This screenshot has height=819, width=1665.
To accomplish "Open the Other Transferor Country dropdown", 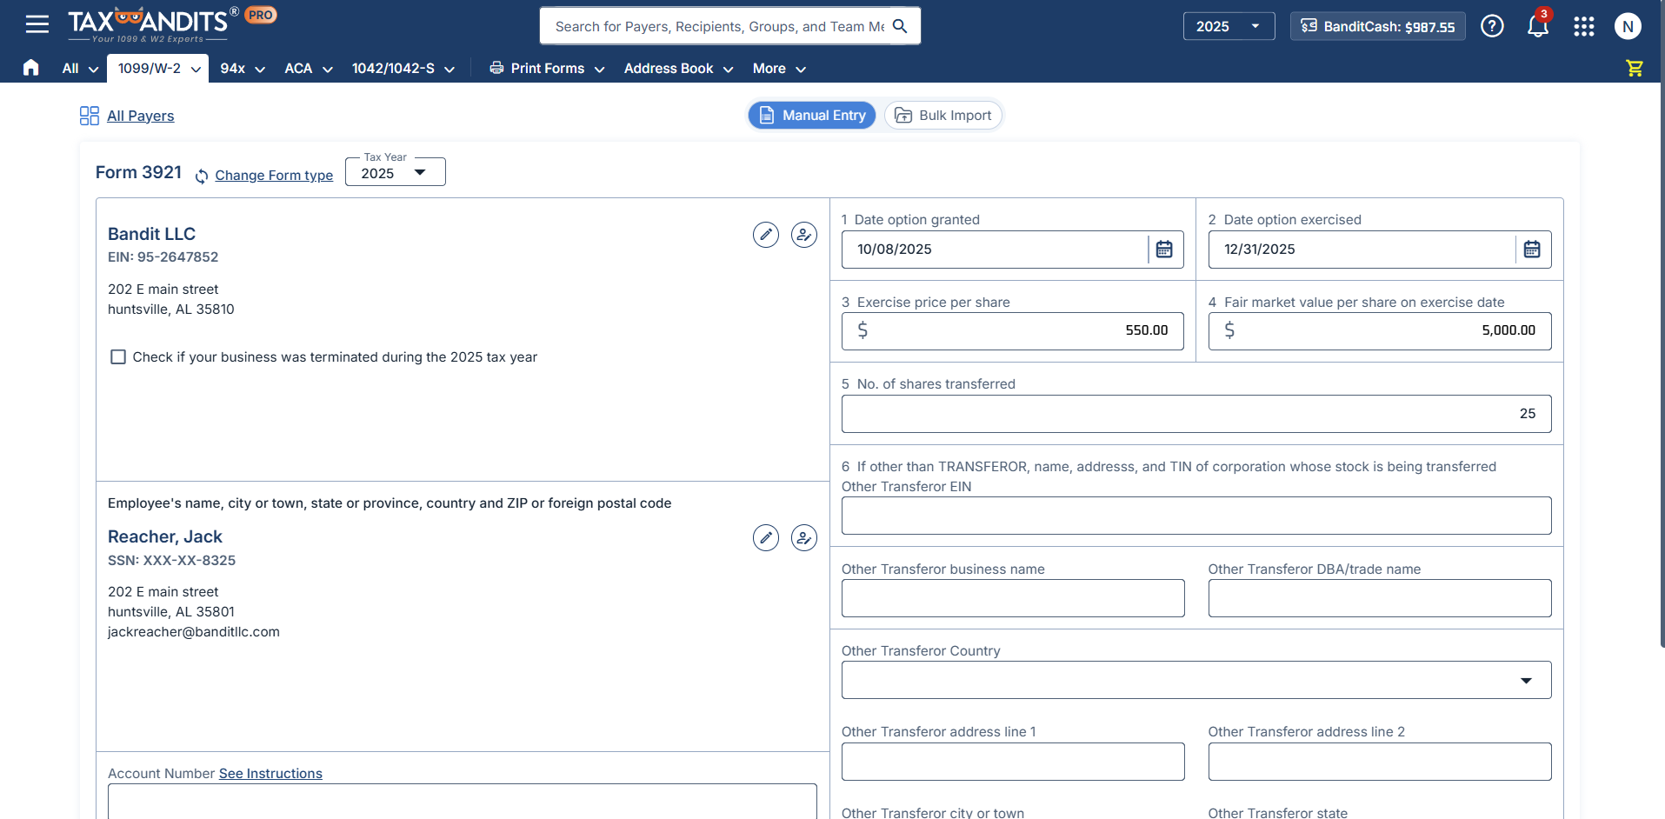I will coord(1195,680).
